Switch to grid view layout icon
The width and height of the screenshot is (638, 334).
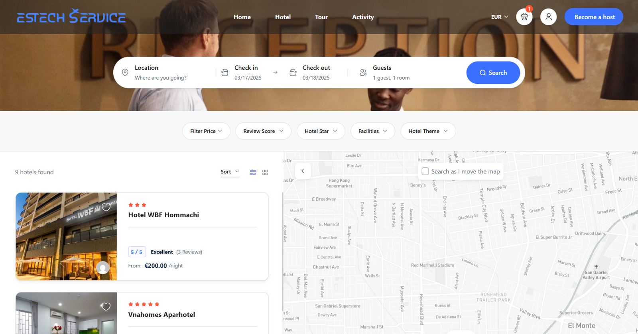(x=265, y=172)
